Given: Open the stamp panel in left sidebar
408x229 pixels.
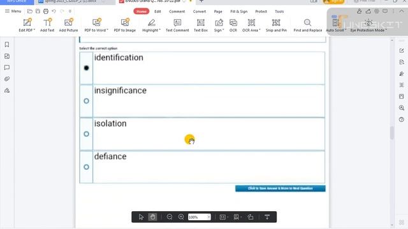Looking at the screenshot, I should click(x=7, y=90).
